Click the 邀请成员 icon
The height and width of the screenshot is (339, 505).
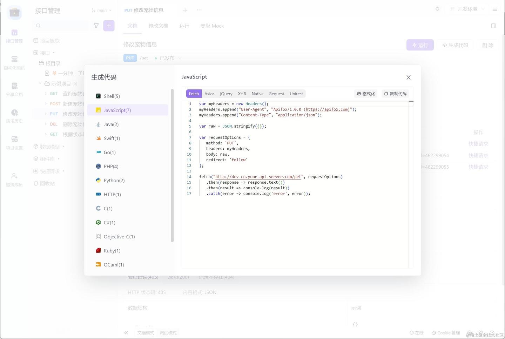click(14, 179)
